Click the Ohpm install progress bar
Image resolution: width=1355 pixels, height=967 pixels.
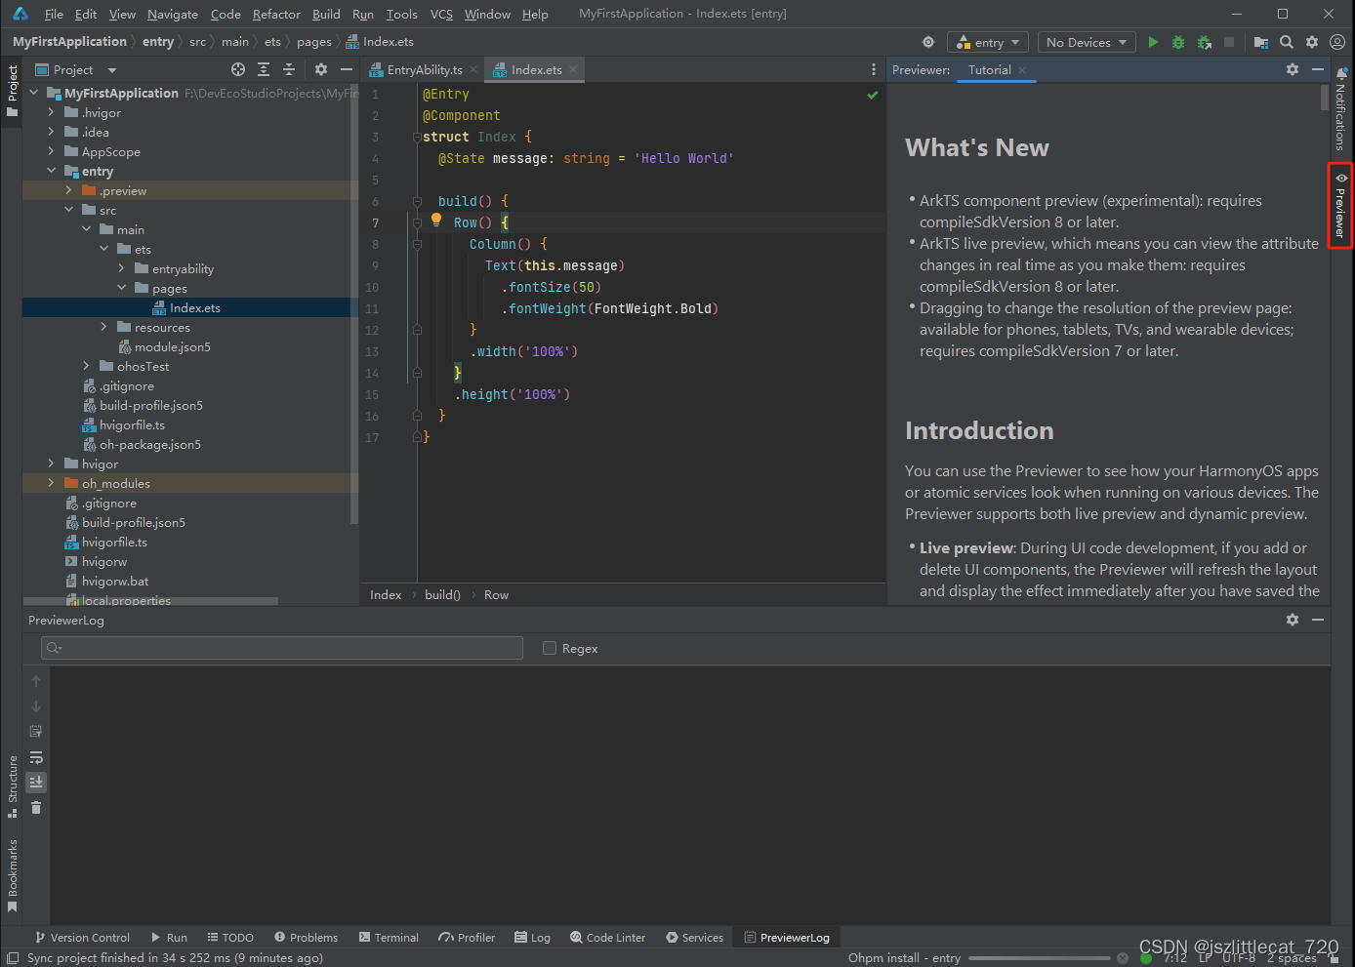[1041, 958]
